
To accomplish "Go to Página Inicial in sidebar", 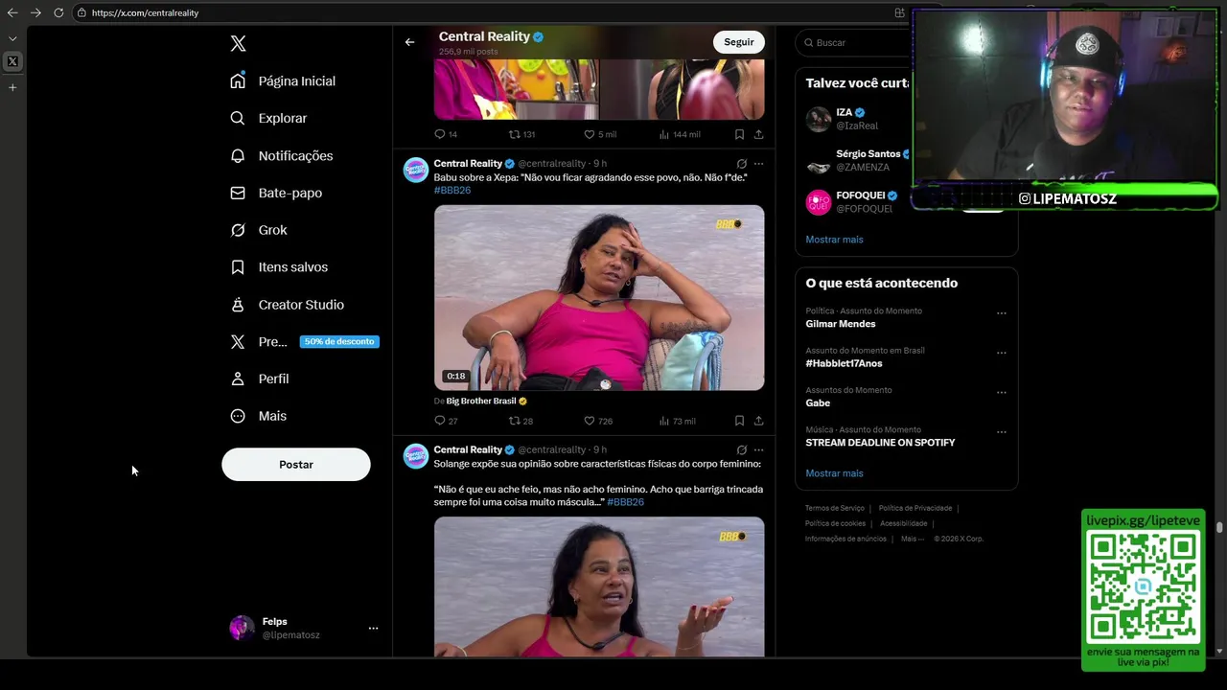I will coord(283,80).
